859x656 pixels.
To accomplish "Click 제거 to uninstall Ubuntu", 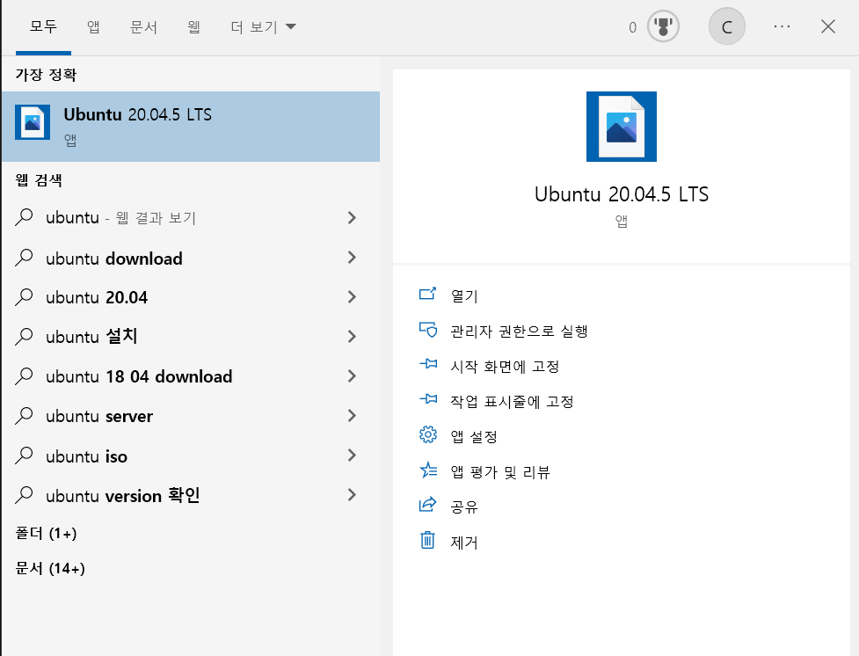I will click(464, 542).
